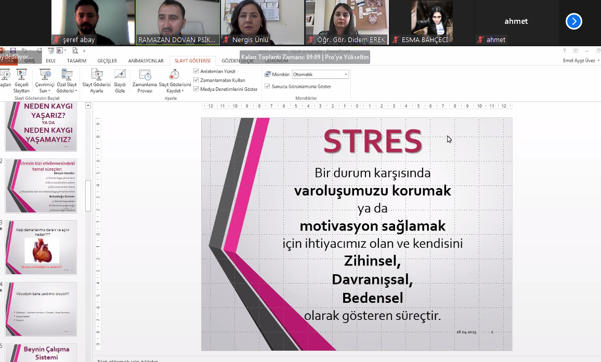Select Öğr. Gör. Didem EREK video tile
Screen dimensions: 601x362
[347, 22]
